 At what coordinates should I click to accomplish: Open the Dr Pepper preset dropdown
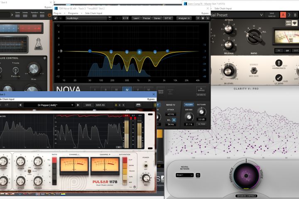49,105
